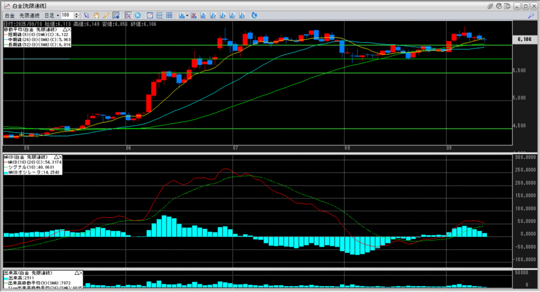This screenshot has height=292, width=540.
Task: Click the link chain icon in title bar
Action: click(x=490, y=5)
